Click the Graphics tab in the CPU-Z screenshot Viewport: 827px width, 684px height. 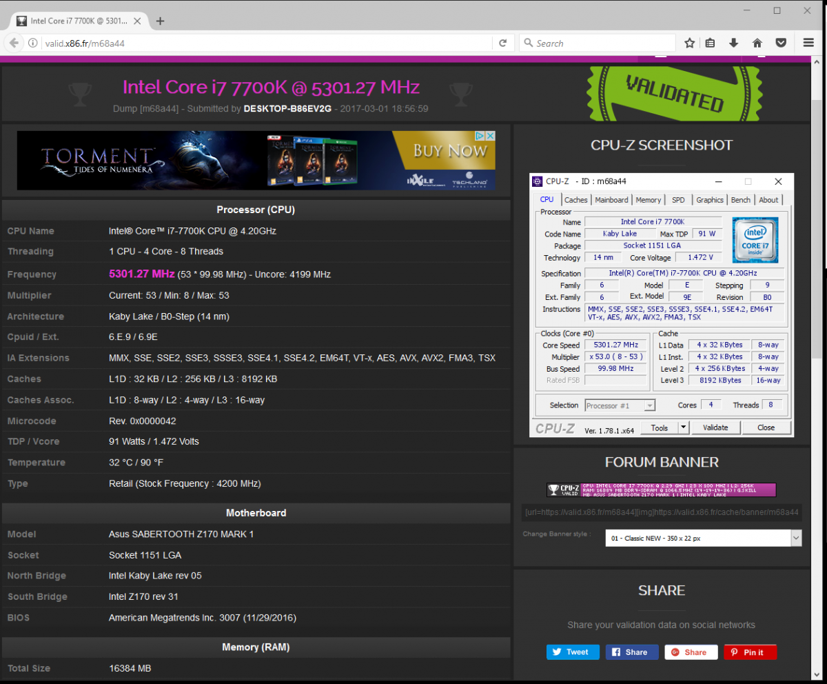pos(710,200)
